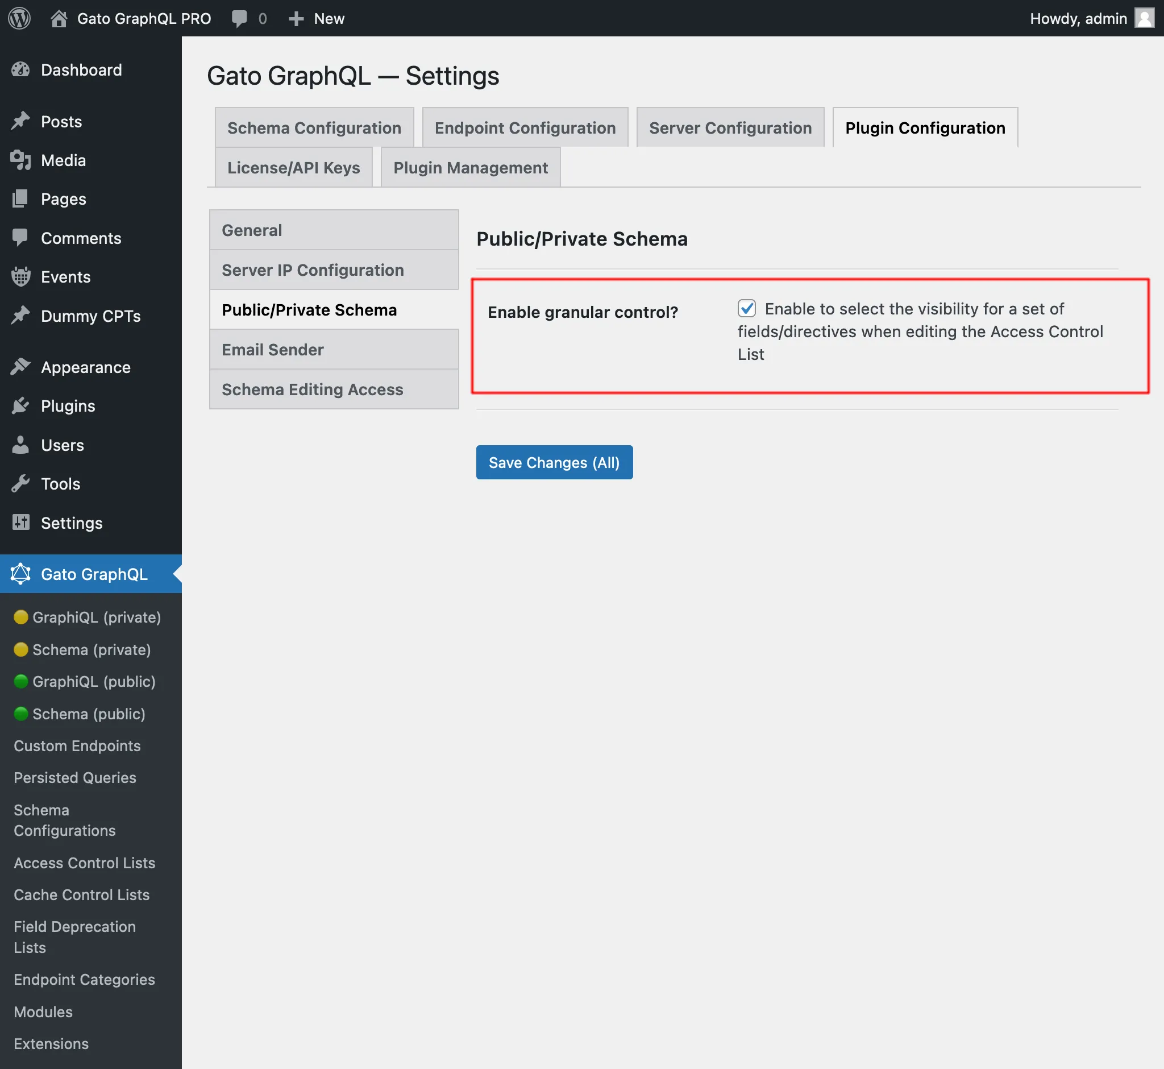Expand the Schema Editing Access section
Image resolution: width=1164 pixels, height=1069 pixels.
(x=312, y=388)
